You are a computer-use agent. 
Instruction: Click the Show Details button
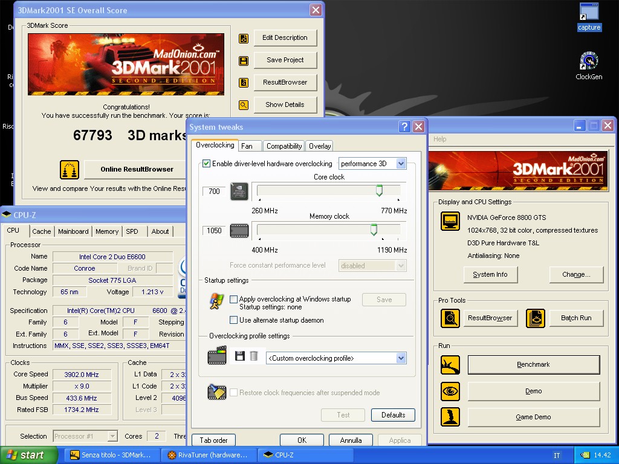pos(285,105)
